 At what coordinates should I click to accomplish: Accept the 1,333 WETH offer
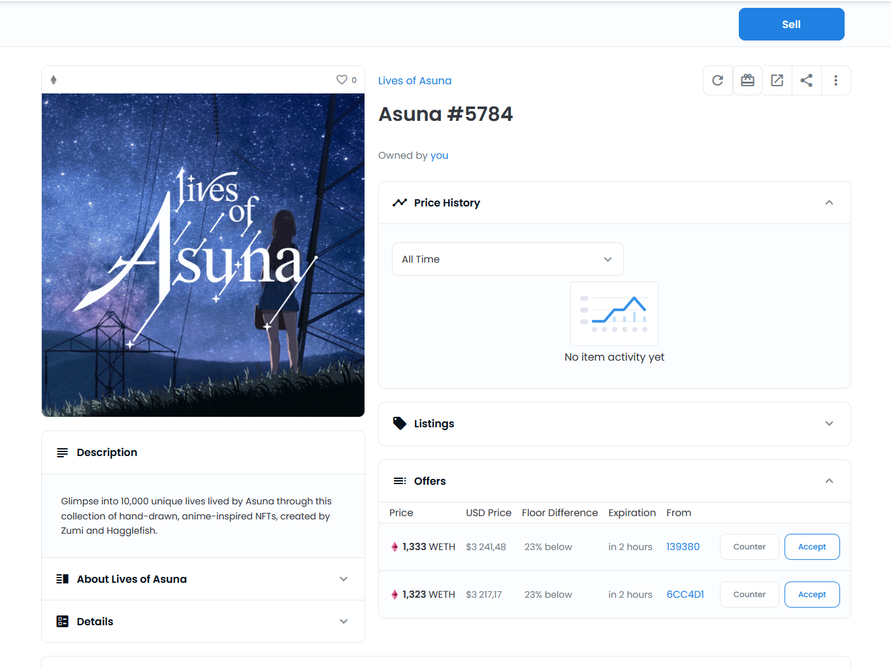(812, 547)
